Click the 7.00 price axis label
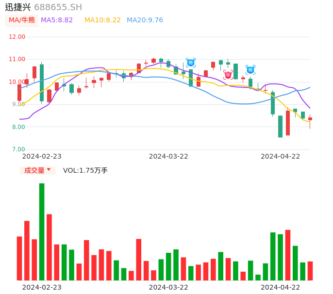The image size is (333, 294). click(18, 149)
